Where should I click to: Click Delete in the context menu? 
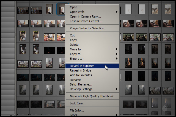74,45
